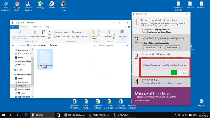Select Загрузить на сайт.xlsx desktop file
Screen dimensions: 210x118
[x=98, y=104]
